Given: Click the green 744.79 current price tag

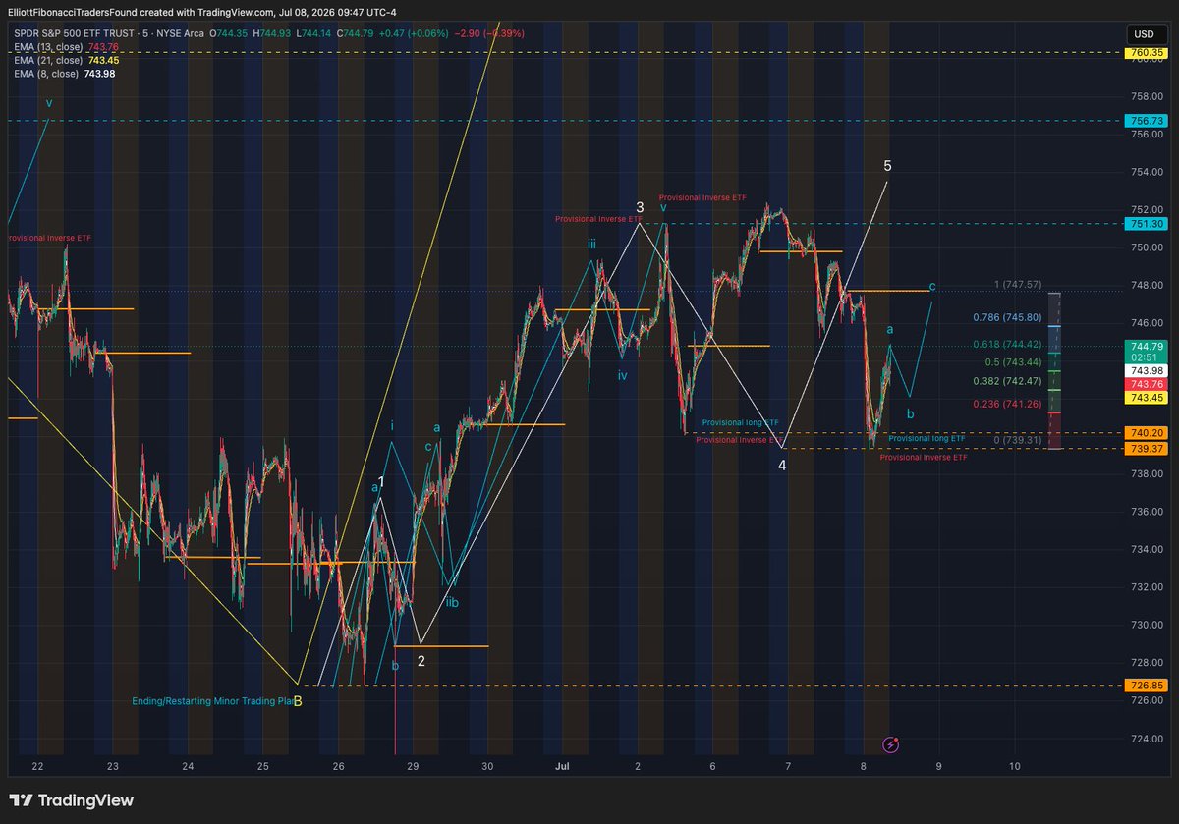Looking at the screenshot, I should pyautogui.click(x=1147, y=346).
